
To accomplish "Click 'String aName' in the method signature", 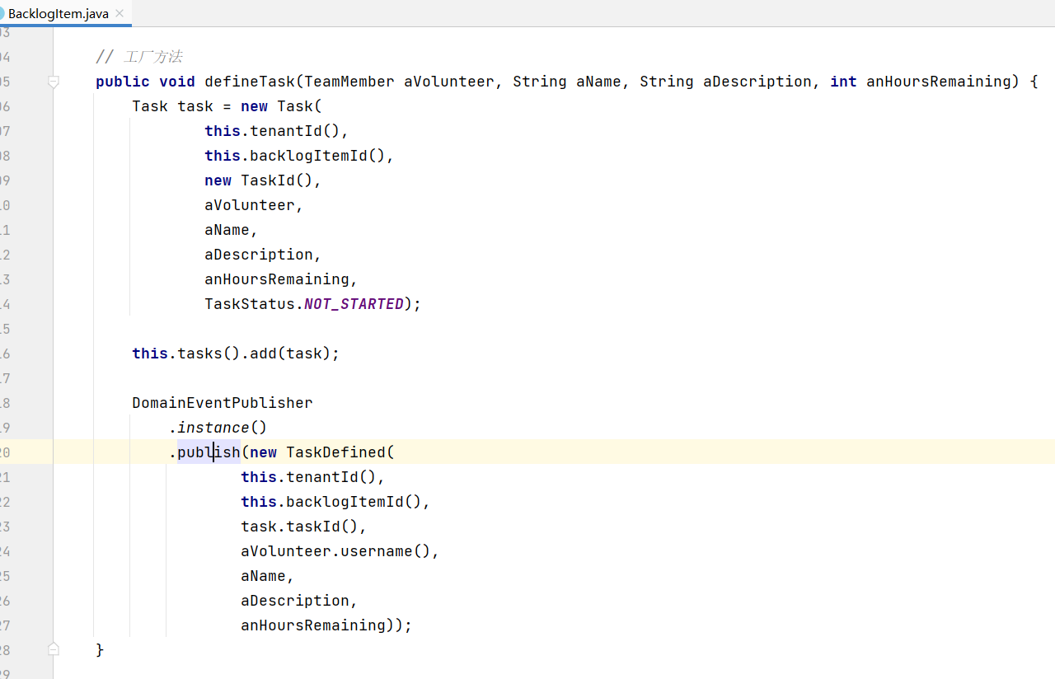I will (567, 82).
